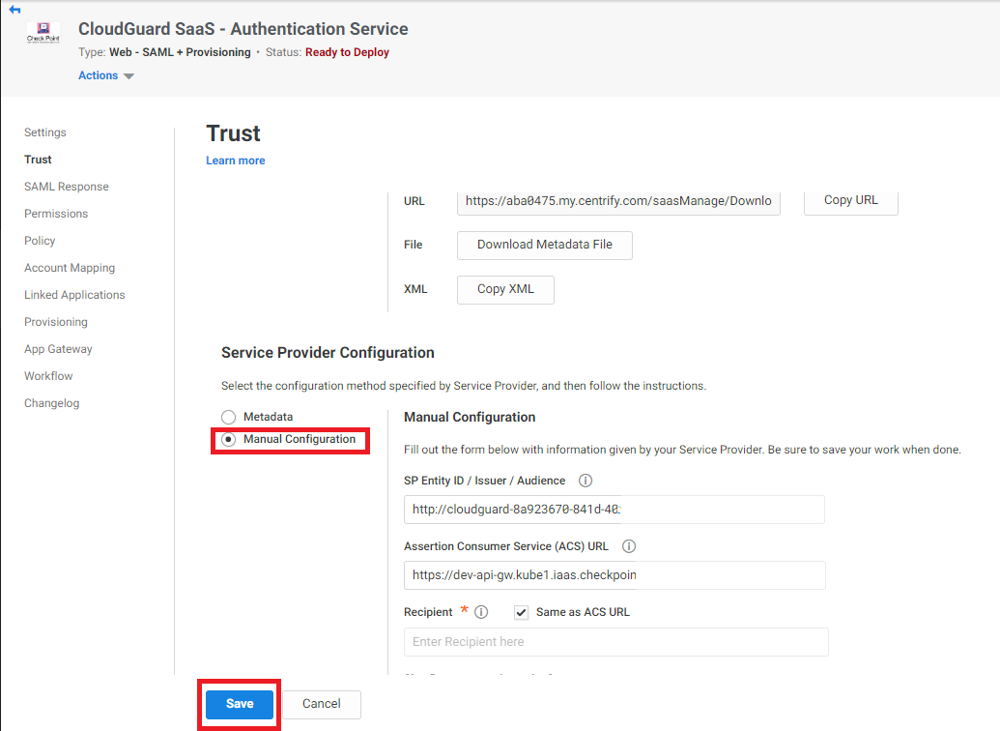Click info icon beside SP Entity ID

585,481
